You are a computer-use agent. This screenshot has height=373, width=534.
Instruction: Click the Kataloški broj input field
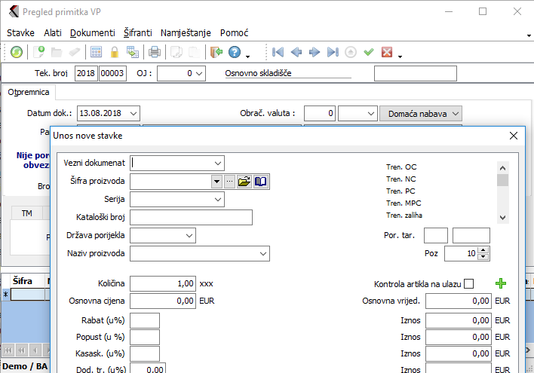(191, 217)
